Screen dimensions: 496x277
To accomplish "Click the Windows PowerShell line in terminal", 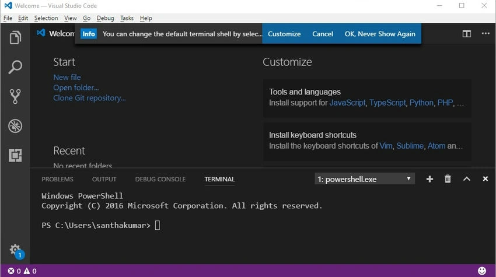I will (82, 196).
